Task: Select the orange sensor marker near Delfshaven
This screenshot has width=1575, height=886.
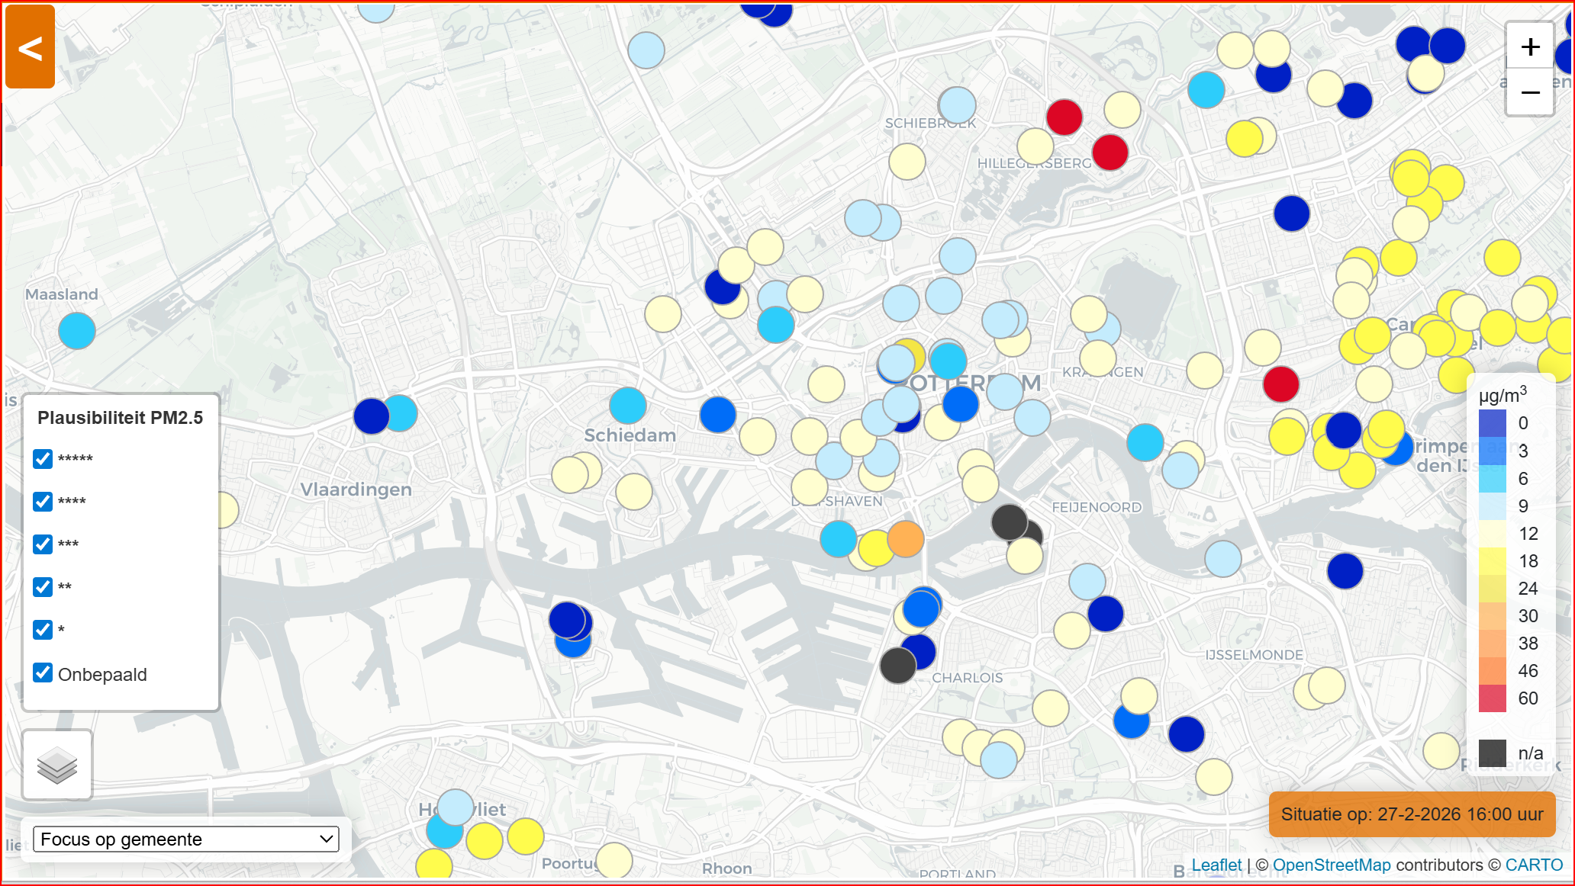Action: pyautogui.click(x=906, y=539)
